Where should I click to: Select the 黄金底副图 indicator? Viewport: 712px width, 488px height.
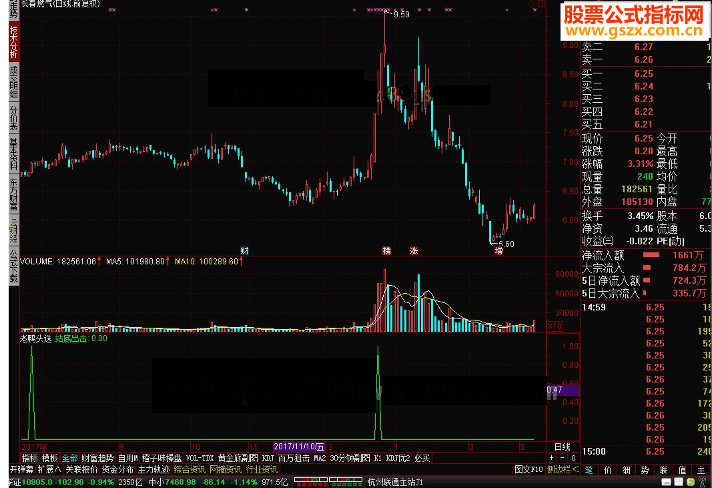(238, 458)
